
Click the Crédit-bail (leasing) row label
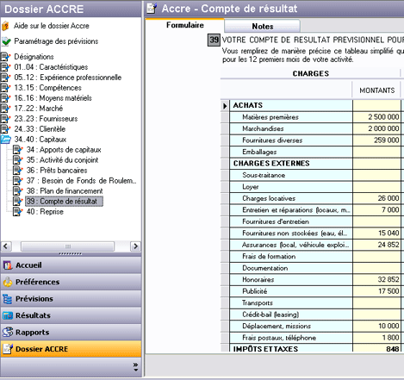(270, 315)
